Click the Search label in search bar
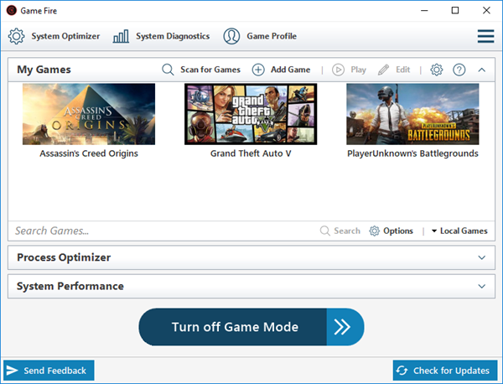503x384 pixels. pos(347,231)
